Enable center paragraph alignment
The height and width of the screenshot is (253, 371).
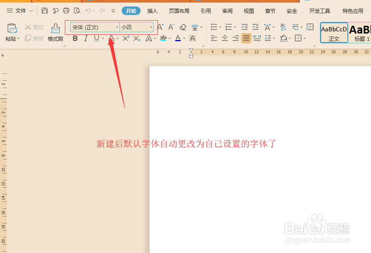click(224, 39)
